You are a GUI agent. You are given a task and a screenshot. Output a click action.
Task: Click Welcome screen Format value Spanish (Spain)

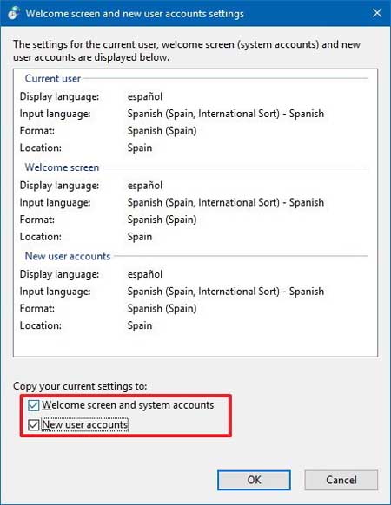[x=162, y=220]
